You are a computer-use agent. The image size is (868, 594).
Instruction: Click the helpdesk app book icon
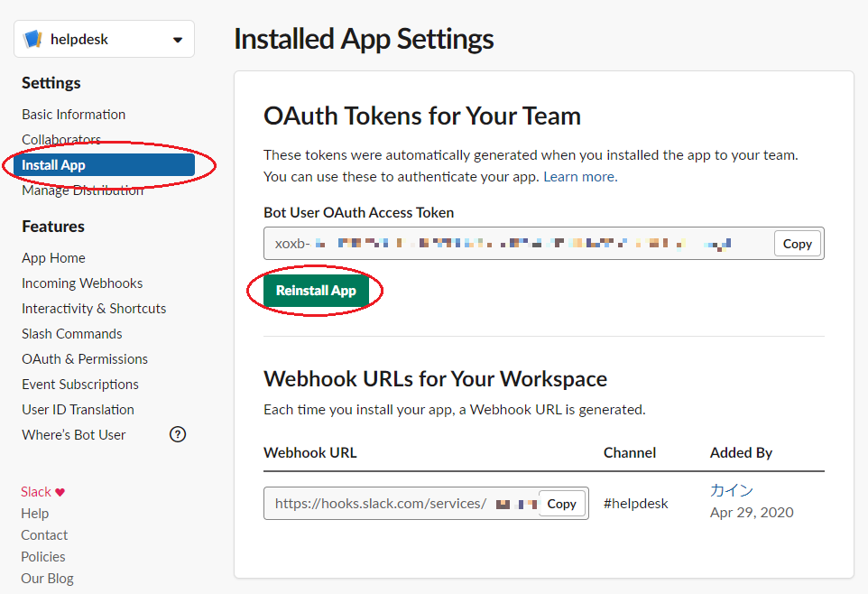(32, 40)
